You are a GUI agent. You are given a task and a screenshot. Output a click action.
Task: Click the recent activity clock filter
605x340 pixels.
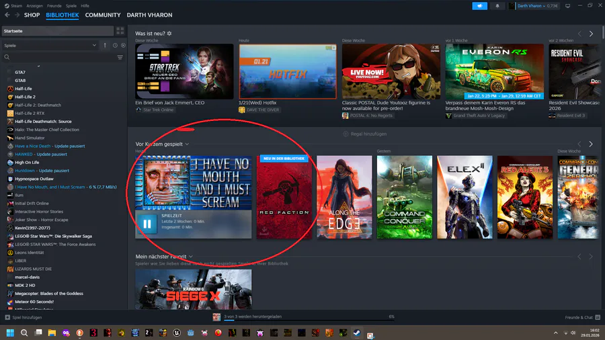(x=115, y=46)
